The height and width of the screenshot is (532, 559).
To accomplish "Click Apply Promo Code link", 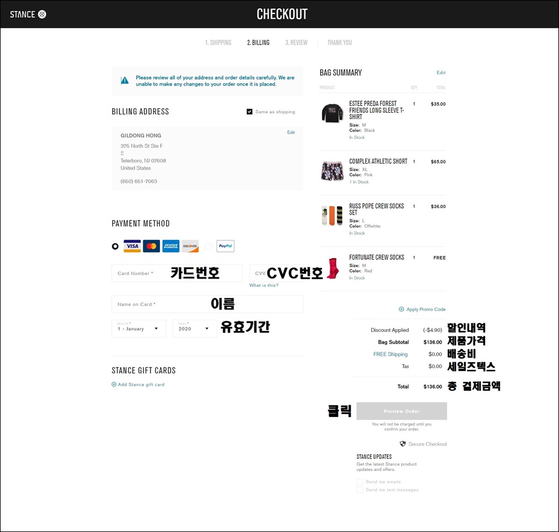I will coord(426,309).
